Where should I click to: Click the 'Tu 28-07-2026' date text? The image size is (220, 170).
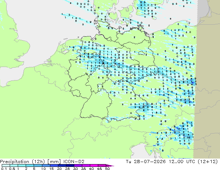click(146, 162)
